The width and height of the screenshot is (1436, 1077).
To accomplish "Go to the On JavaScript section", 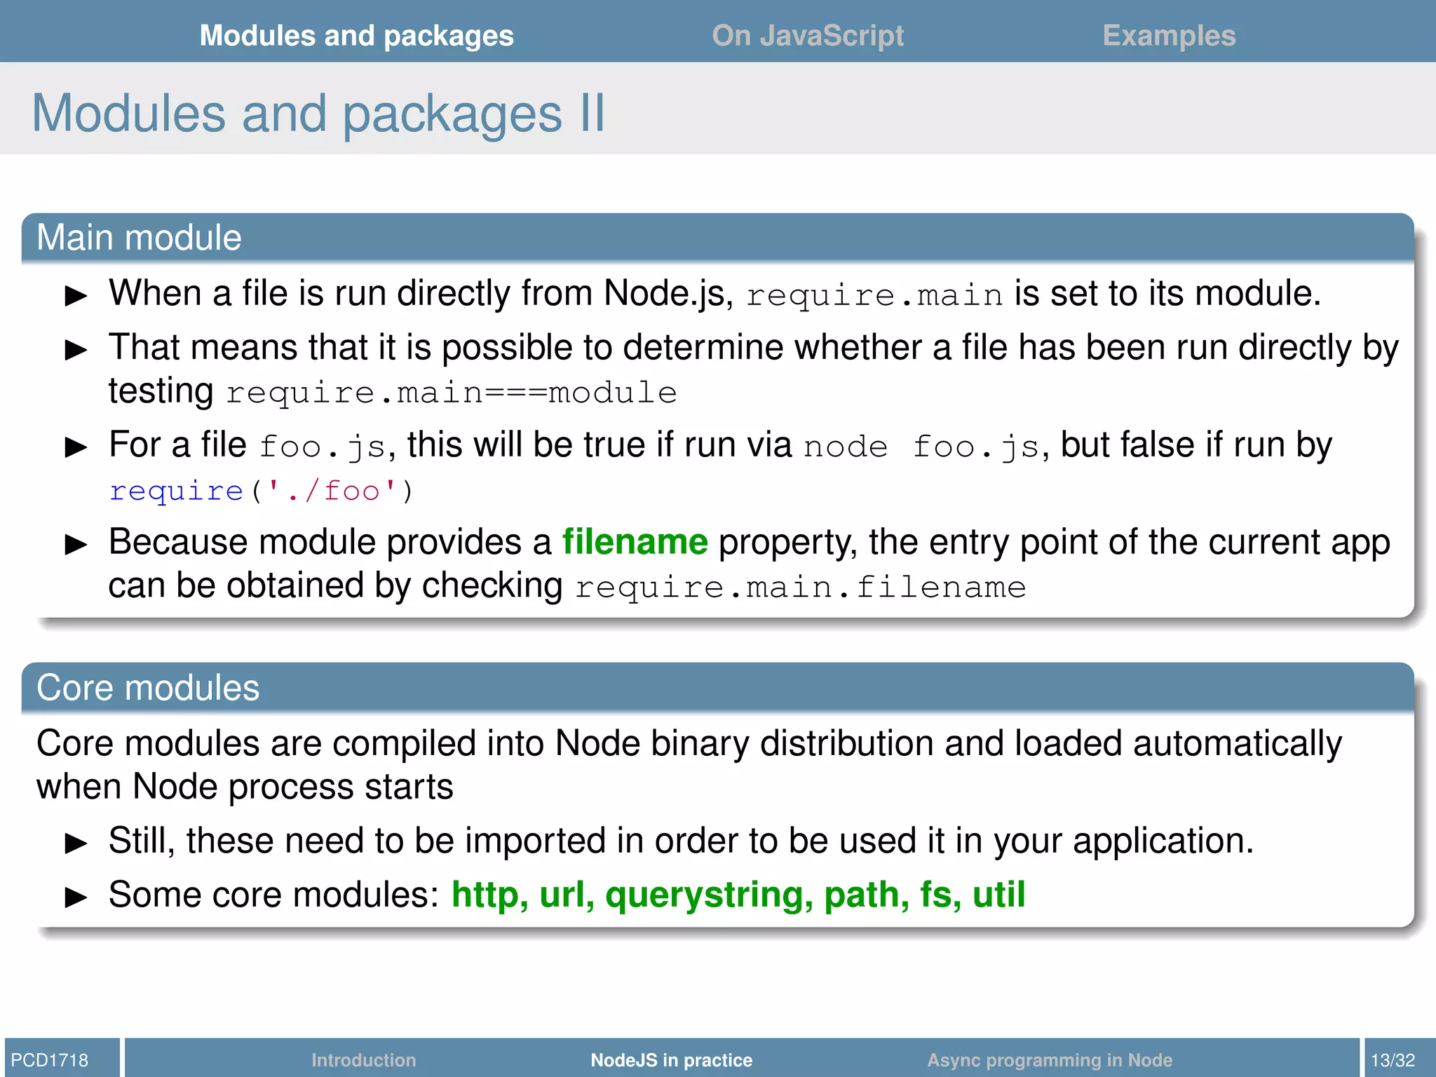I will (808, 36).
